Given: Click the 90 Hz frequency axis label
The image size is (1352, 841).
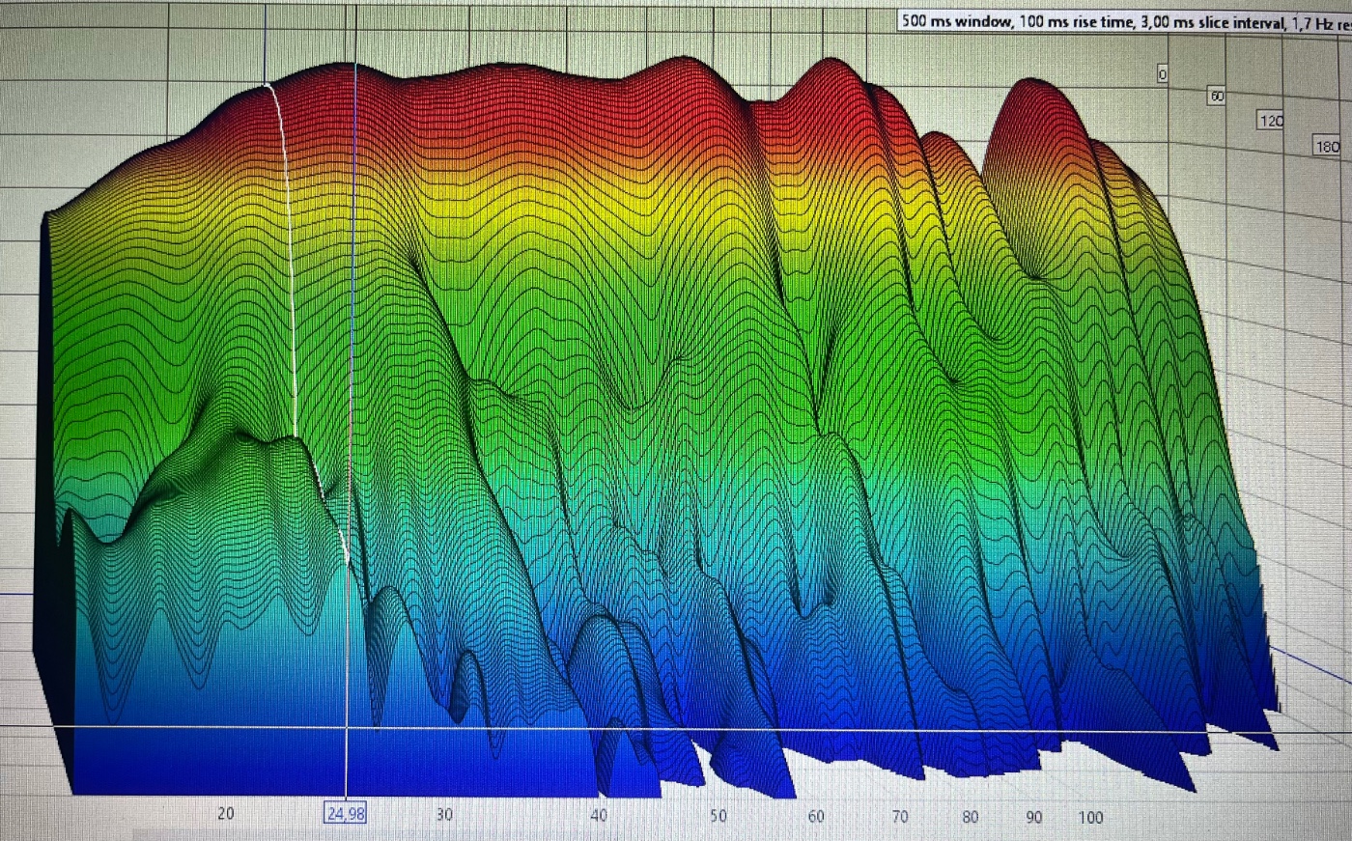Looking at the screenshot, I should tap(1033, 817).
